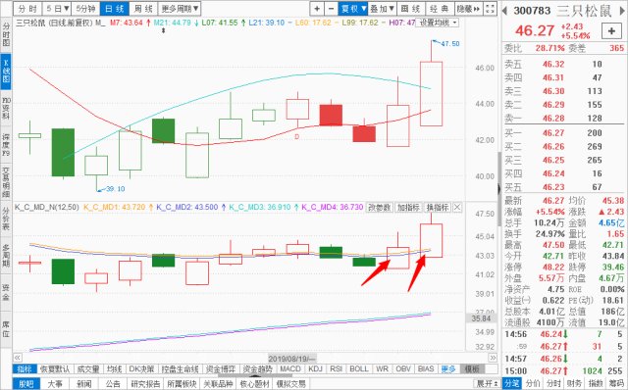Go to previous stock arrow

(505, 11)
